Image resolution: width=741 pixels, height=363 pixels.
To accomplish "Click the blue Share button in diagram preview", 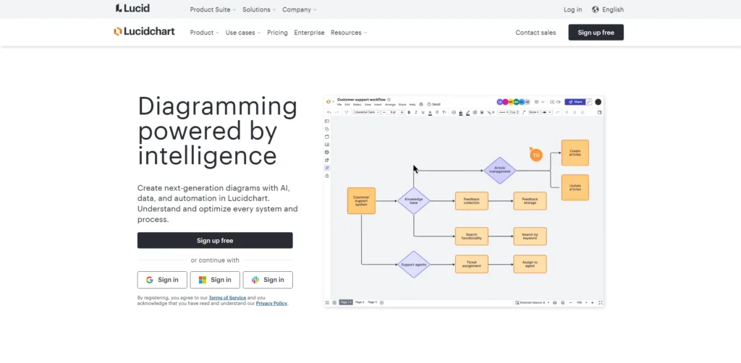I will 574,102.
